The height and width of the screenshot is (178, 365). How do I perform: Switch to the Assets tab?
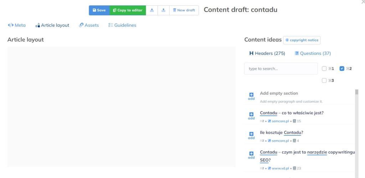(x=89, y=25)
